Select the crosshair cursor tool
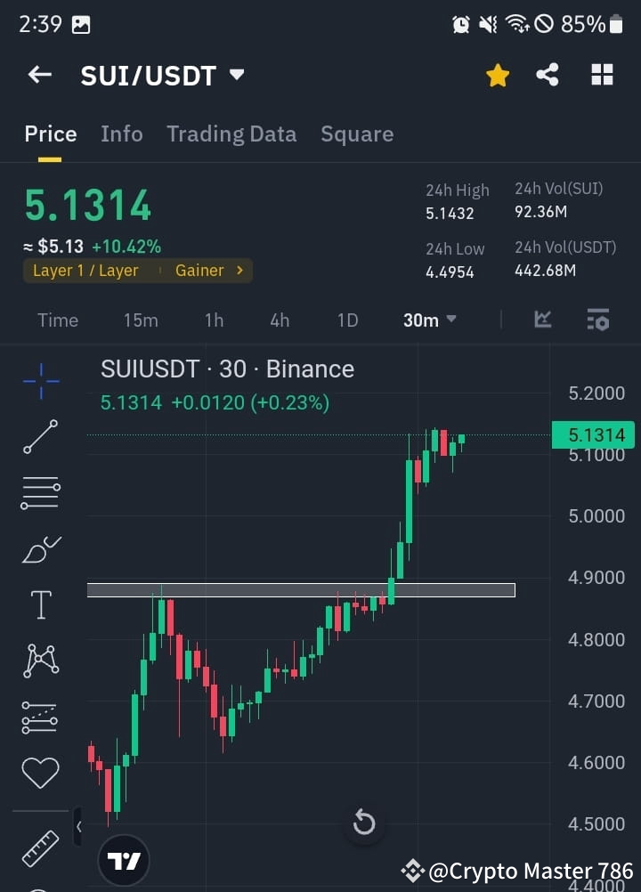Viewport: 641px width, 892px height. (41, 381)
